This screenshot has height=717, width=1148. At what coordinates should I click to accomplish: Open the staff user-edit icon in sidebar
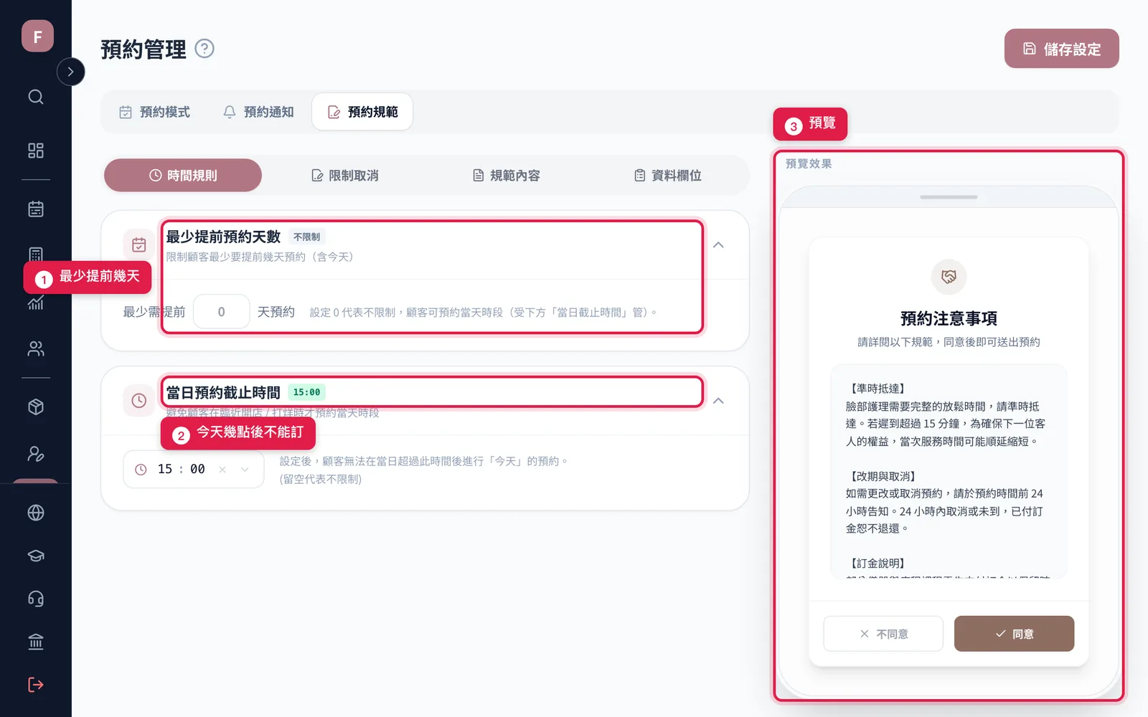click(x=36, y=454)
